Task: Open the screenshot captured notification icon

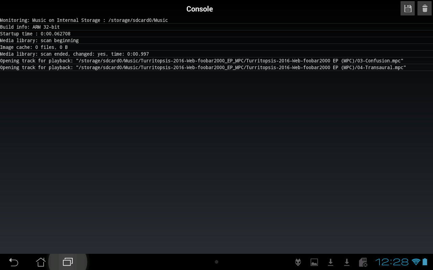Action: (314, 262)
